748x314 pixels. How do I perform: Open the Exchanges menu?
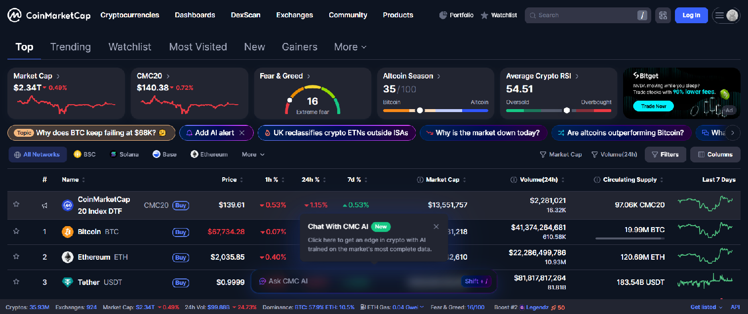(x=295, y=15)
